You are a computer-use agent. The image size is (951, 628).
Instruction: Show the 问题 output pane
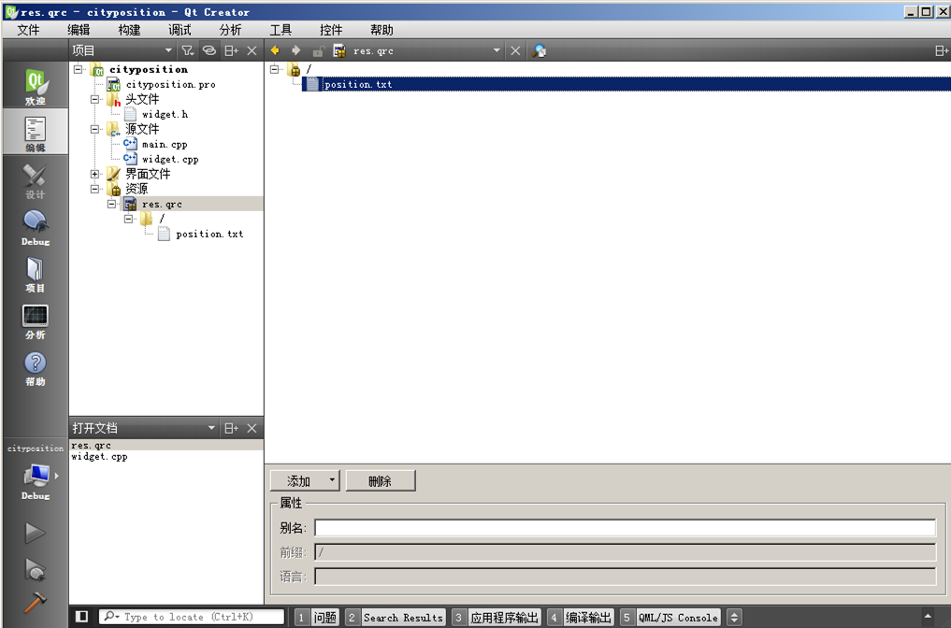317,618
